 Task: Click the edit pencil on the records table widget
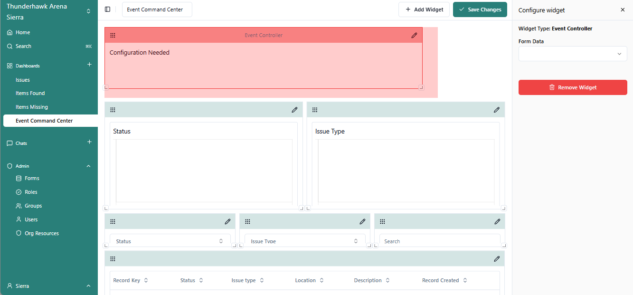(497, 259)
